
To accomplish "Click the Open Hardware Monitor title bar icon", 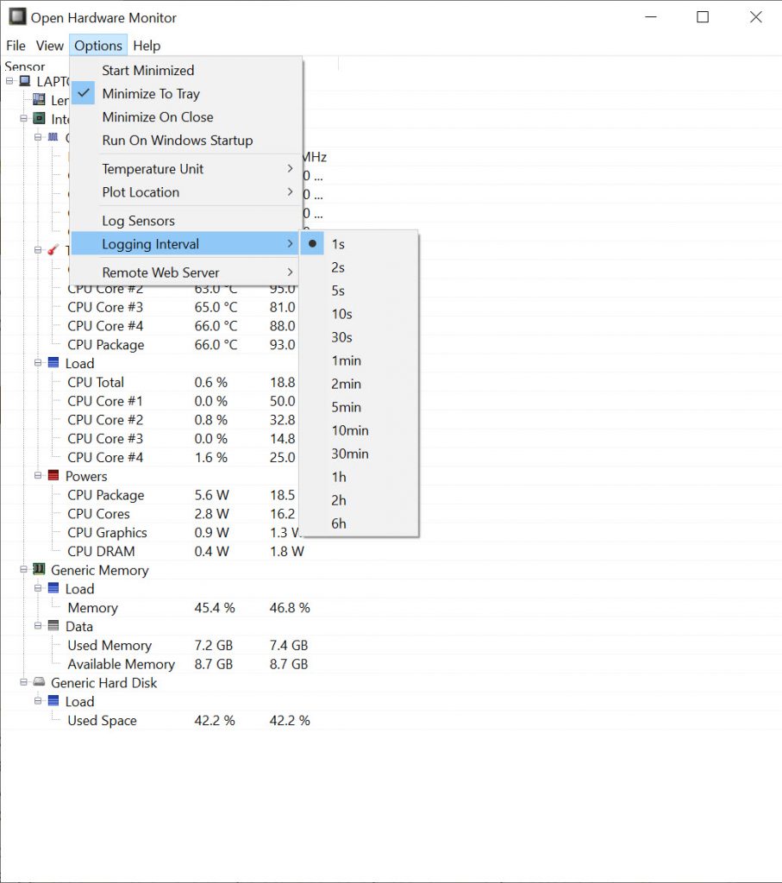I will pyautogui.click(x=17, y=16).
